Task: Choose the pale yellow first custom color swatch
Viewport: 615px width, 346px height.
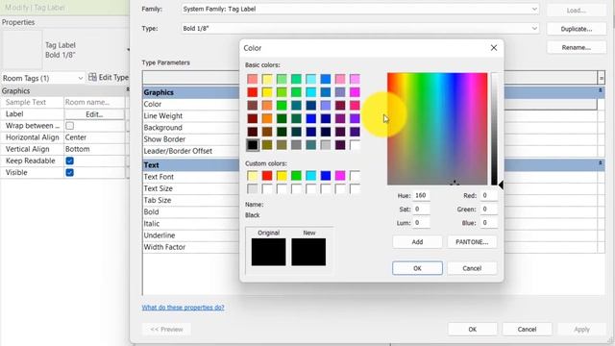Action: 253,175
